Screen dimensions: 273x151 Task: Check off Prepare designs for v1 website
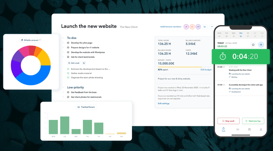[x=68, y=47]
